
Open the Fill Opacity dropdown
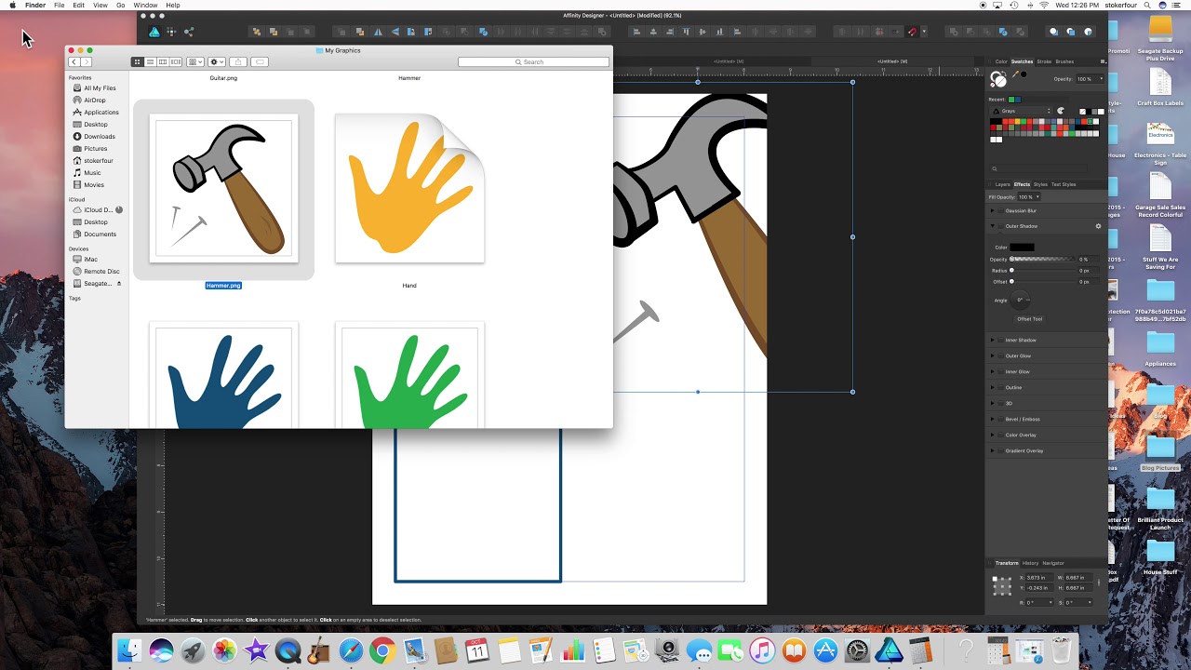point(1028,197)
